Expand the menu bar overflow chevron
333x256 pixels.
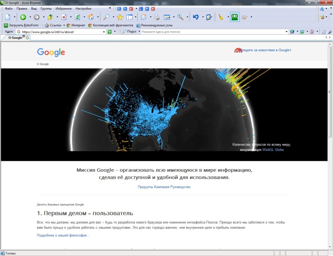(110, 8)
